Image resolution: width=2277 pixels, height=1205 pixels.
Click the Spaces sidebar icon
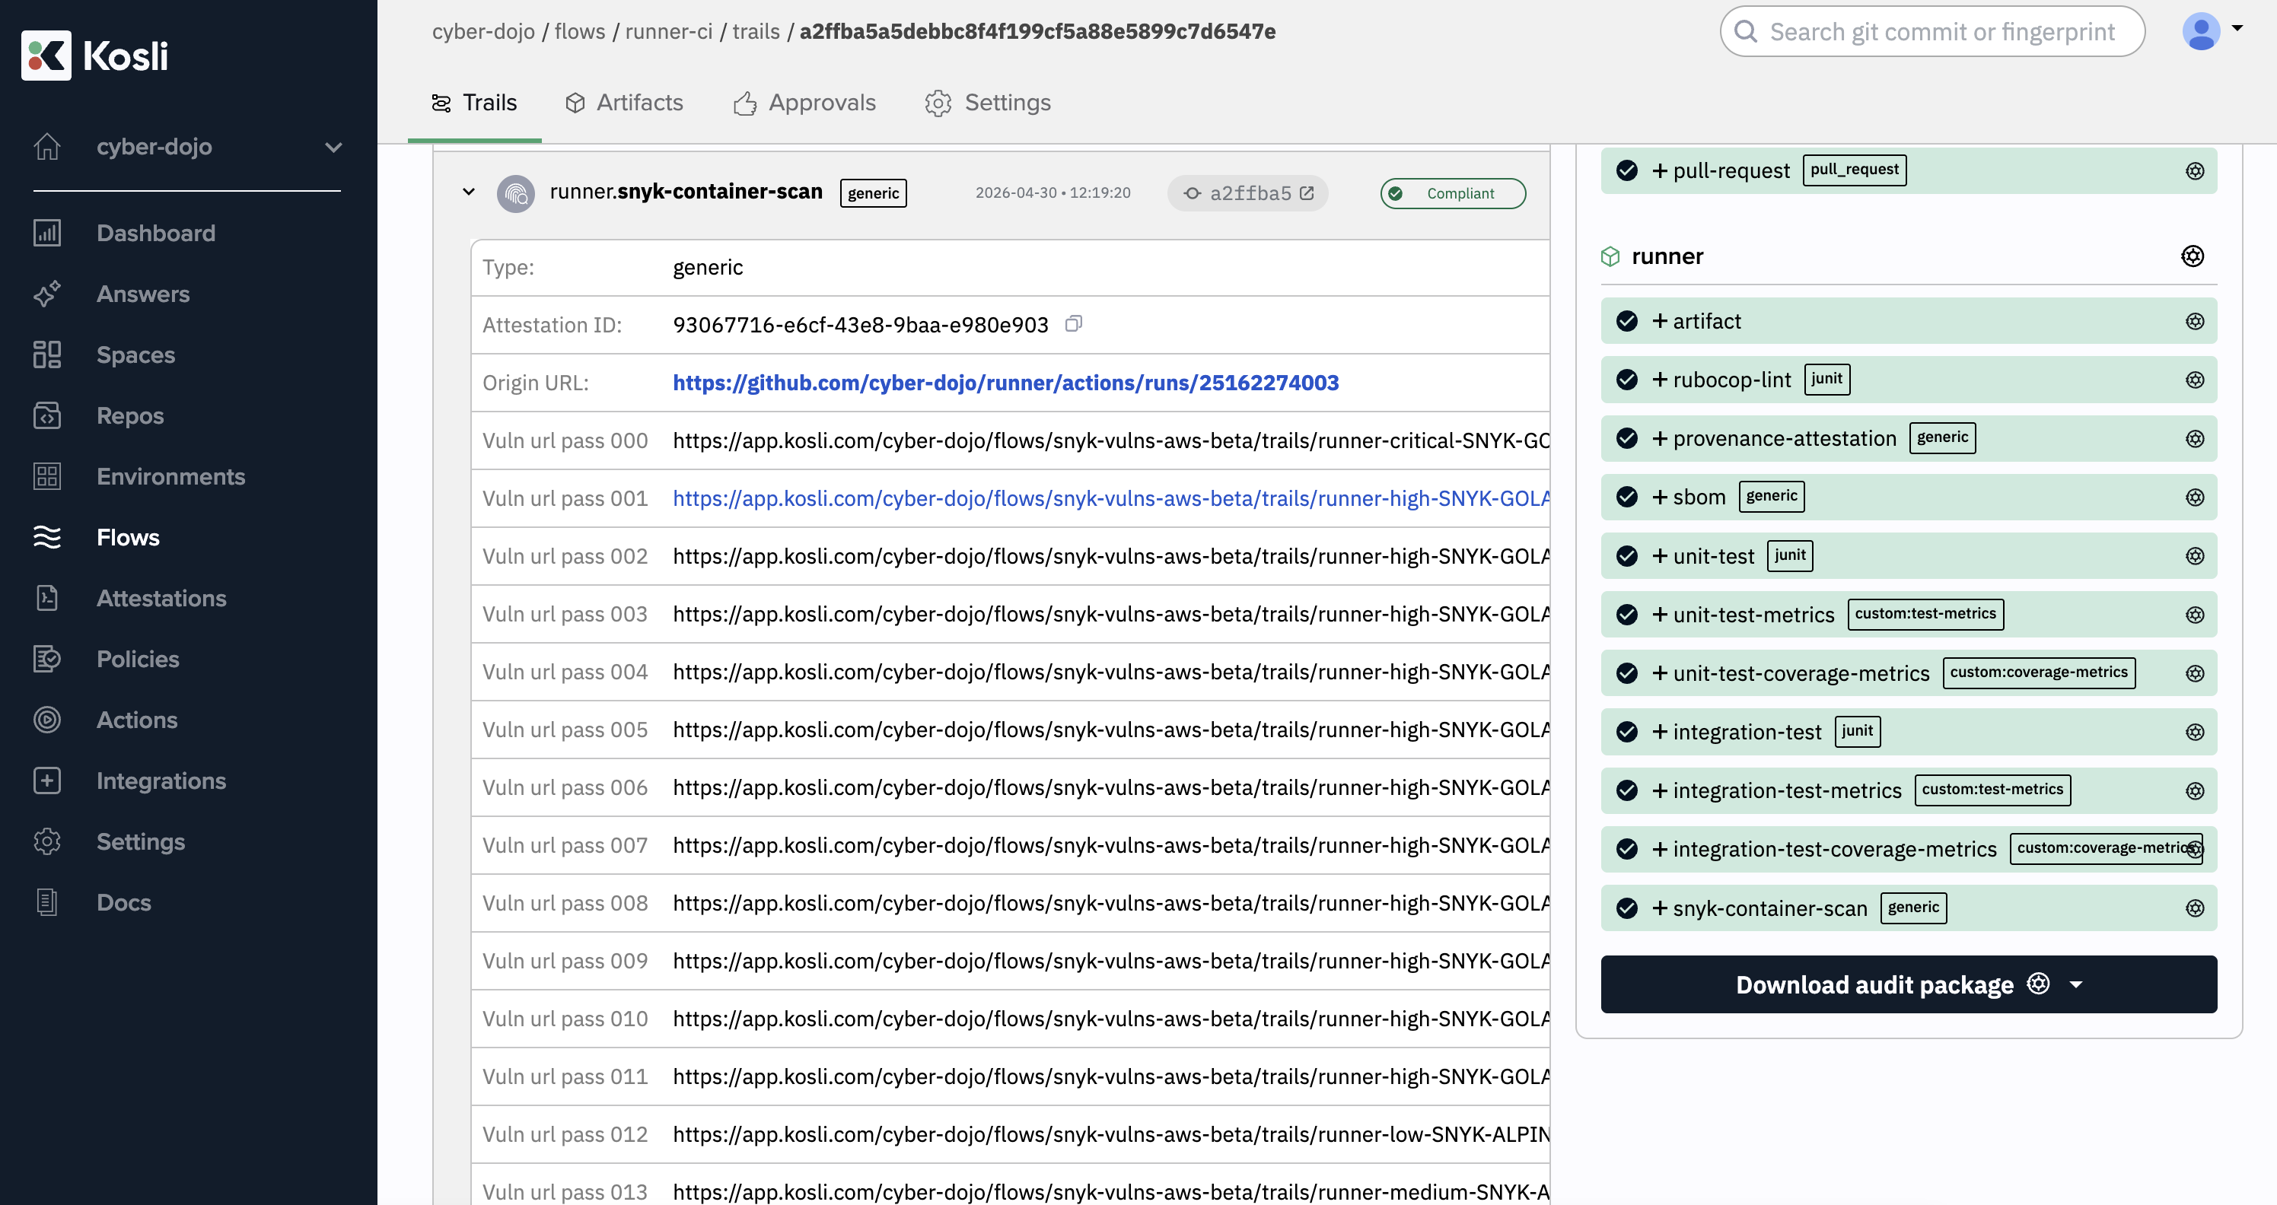[x=47, y=355]
